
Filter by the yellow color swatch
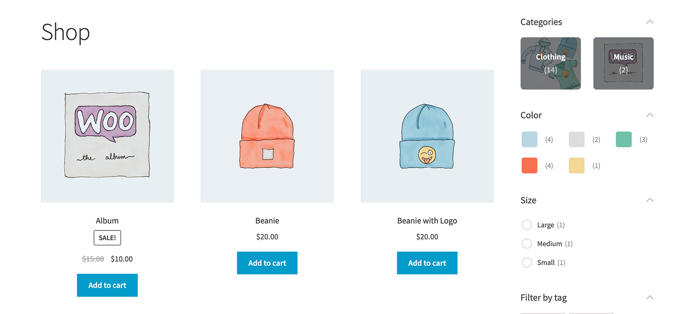pyautogui.click(x=576, y=165)
